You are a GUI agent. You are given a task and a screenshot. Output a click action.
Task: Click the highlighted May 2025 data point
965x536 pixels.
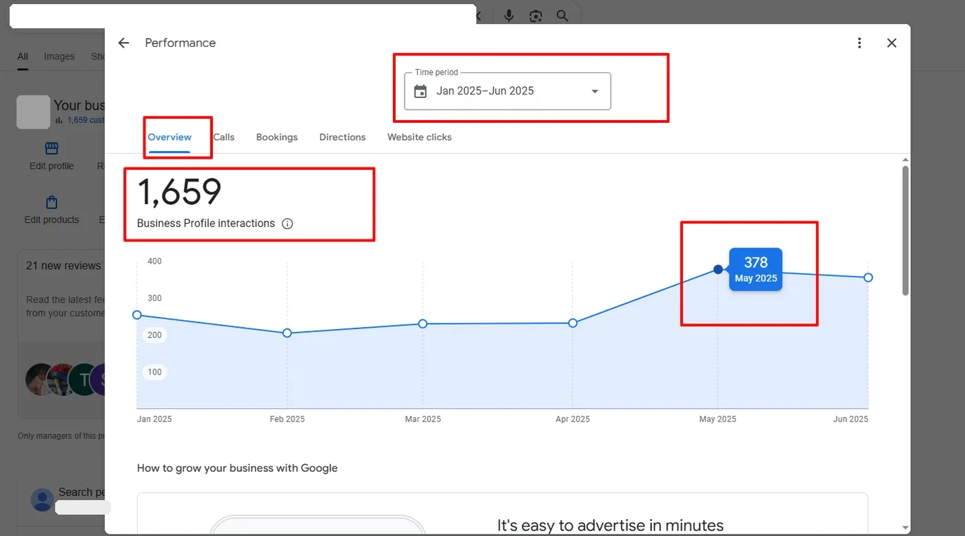pos(718,269)
